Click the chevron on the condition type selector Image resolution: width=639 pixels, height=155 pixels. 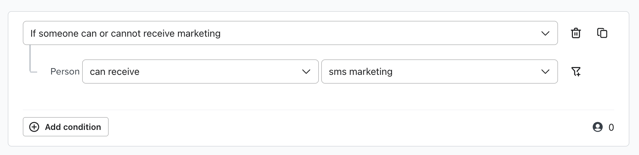[545, 33]
